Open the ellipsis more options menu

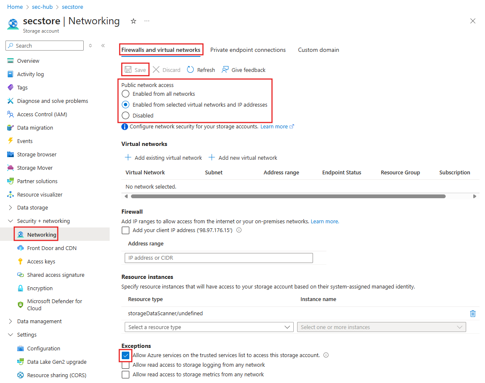coord(147,21)
